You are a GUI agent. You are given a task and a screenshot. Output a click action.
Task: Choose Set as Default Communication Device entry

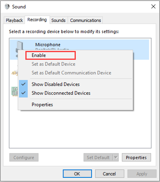[72, 73]
